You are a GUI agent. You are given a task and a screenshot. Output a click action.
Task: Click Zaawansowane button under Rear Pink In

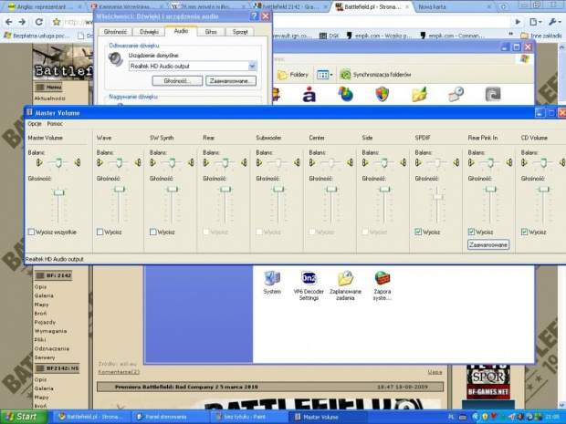click(x=488, y=244)
